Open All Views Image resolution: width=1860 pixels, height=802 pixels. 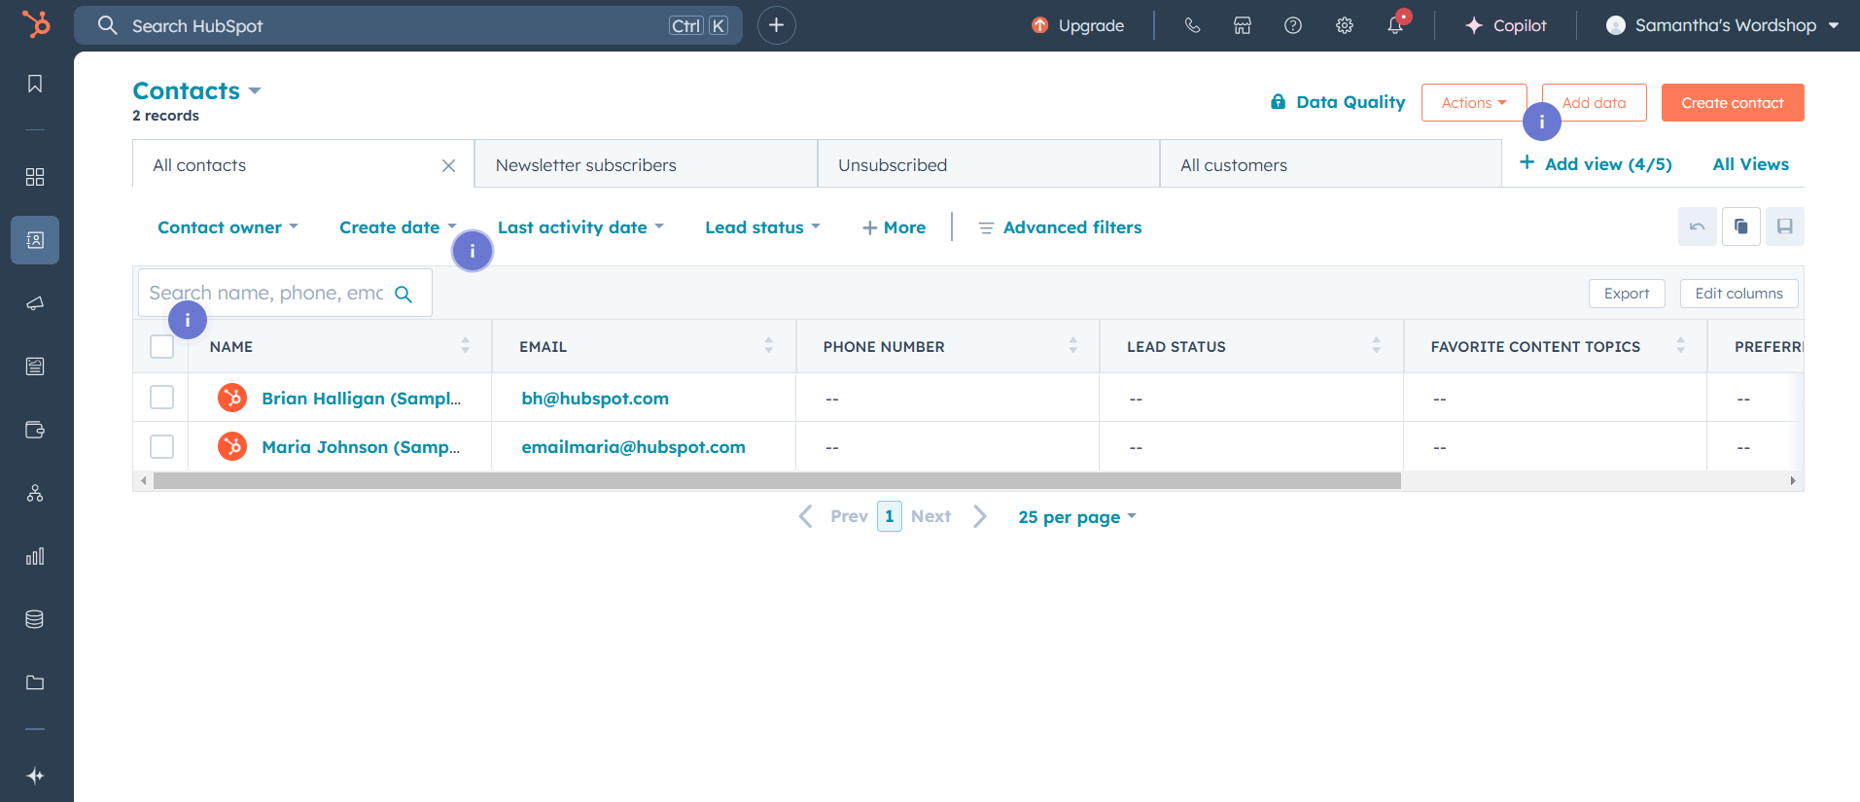point(1750,164)
